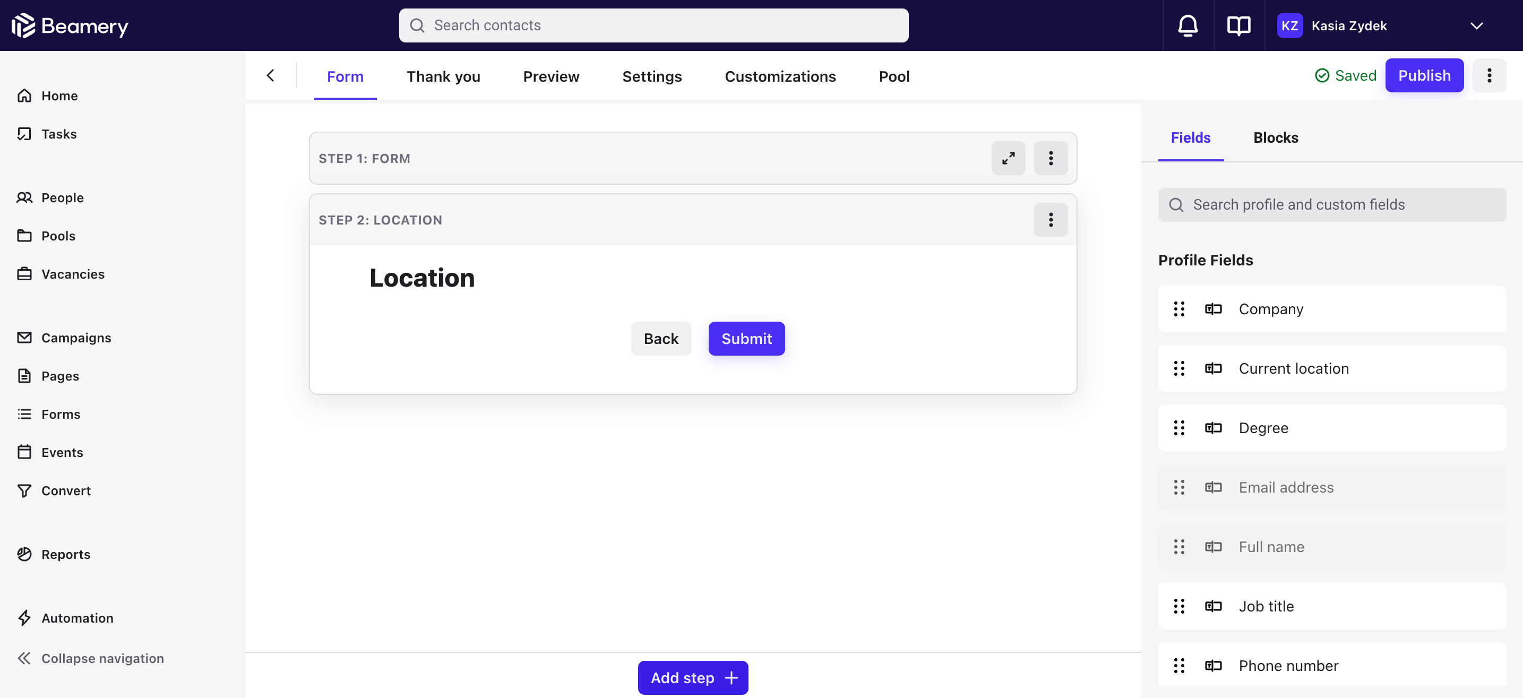Open Automation in the sidebar
Screen dimensions: 1523x698
pyautogui.click(x=65, y=618)
